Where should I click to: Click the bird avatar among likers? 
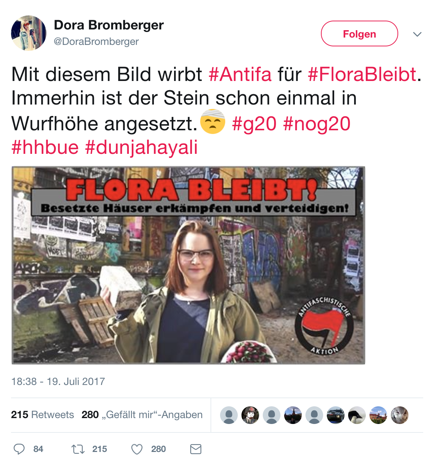coord(357,415)
